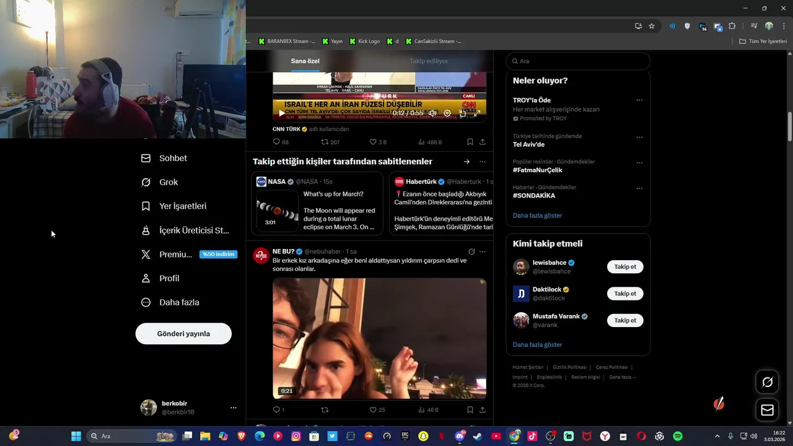
Task: Mute the CNN TÜRK video volume
Action: [x=432, y=113]
